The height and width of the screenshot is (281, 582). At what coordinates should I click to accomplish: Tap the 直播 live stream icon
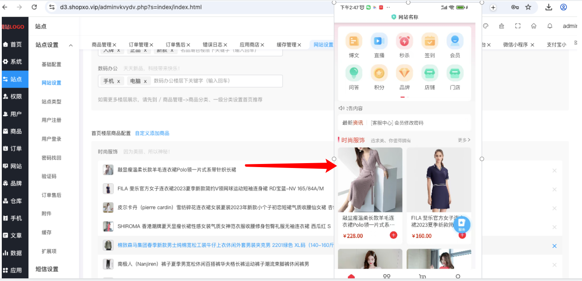tap(379, 41)
